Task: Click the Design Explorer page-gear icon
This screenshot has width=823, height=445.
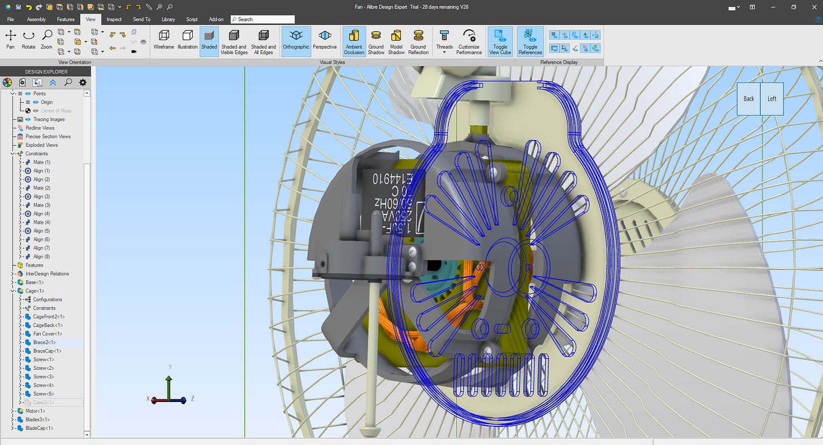Action: [x=23, y=82]
